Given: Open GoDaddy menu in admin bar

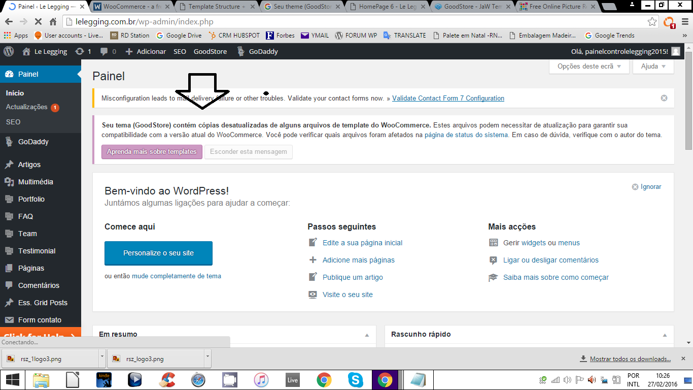Looking at the screenshot, I should pyautogui.click(x=258, y=51).
